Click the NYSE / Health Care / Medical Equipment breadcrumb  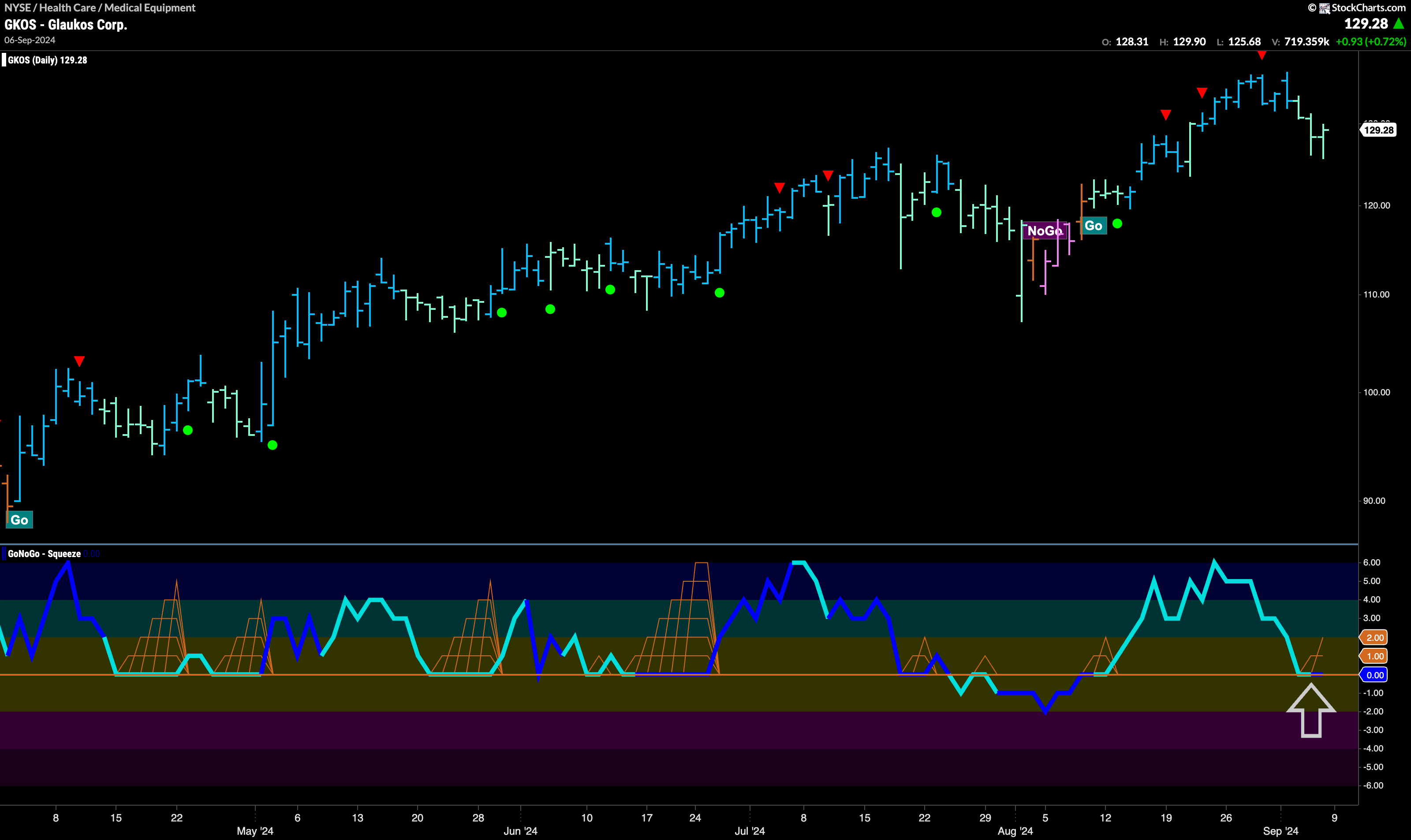pyautogui.click(x=100, y=7)
